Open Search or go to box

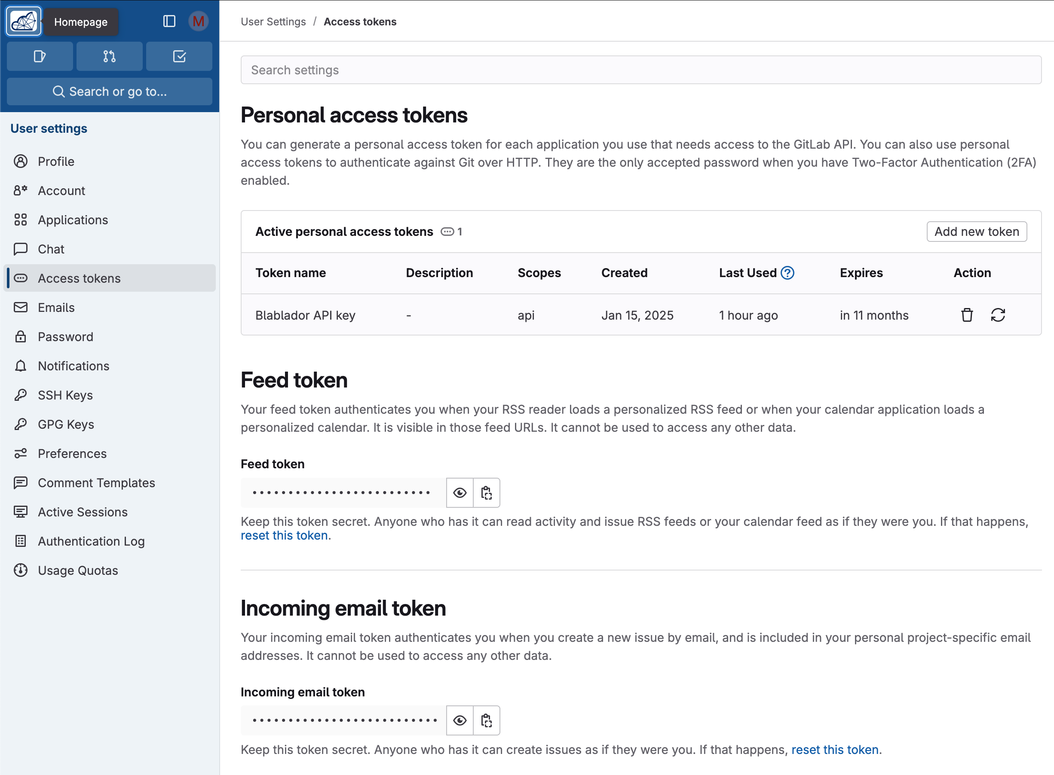pos(109,92)
